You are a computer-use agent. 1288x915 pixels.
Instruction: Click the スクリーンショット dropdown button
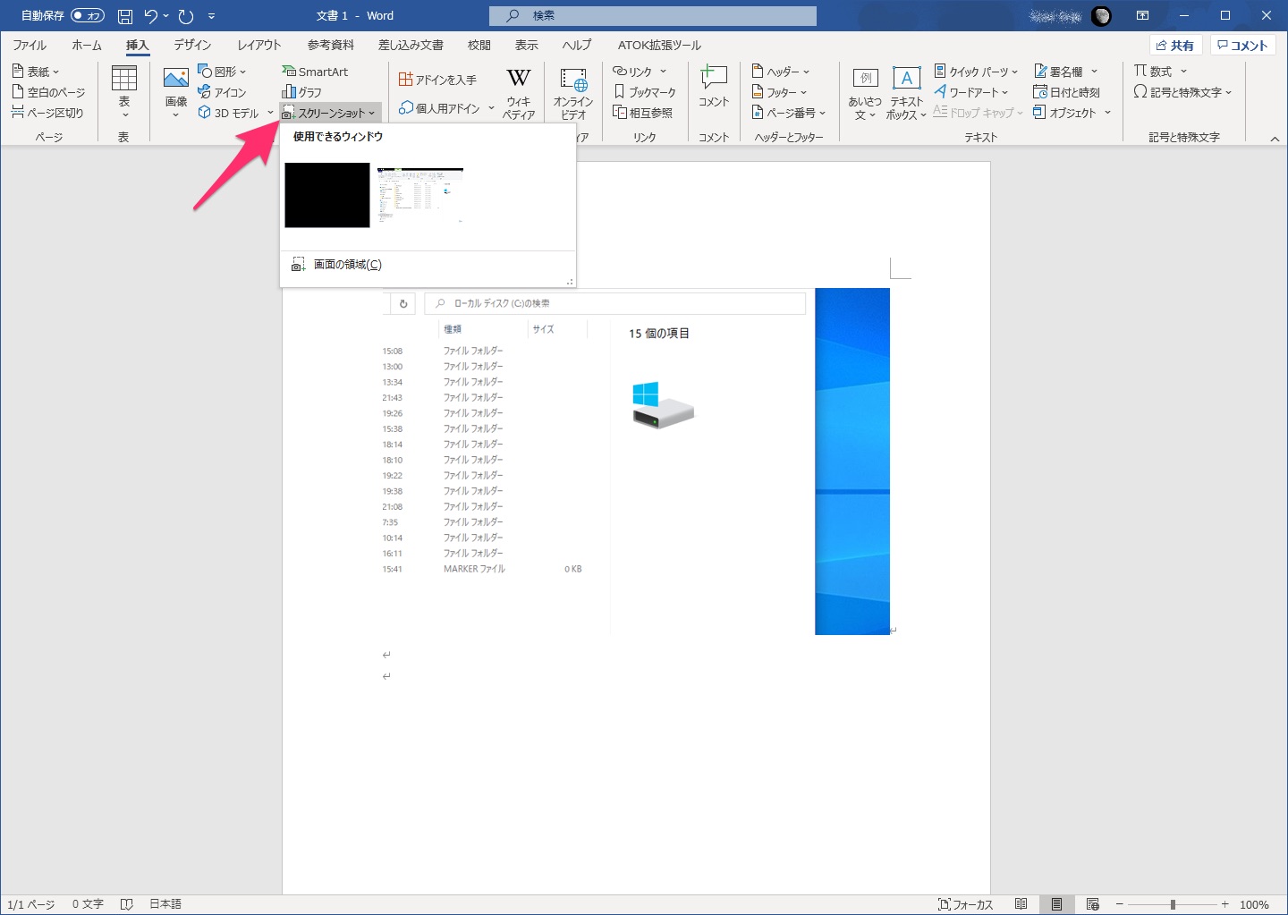[x=329, y=113]
